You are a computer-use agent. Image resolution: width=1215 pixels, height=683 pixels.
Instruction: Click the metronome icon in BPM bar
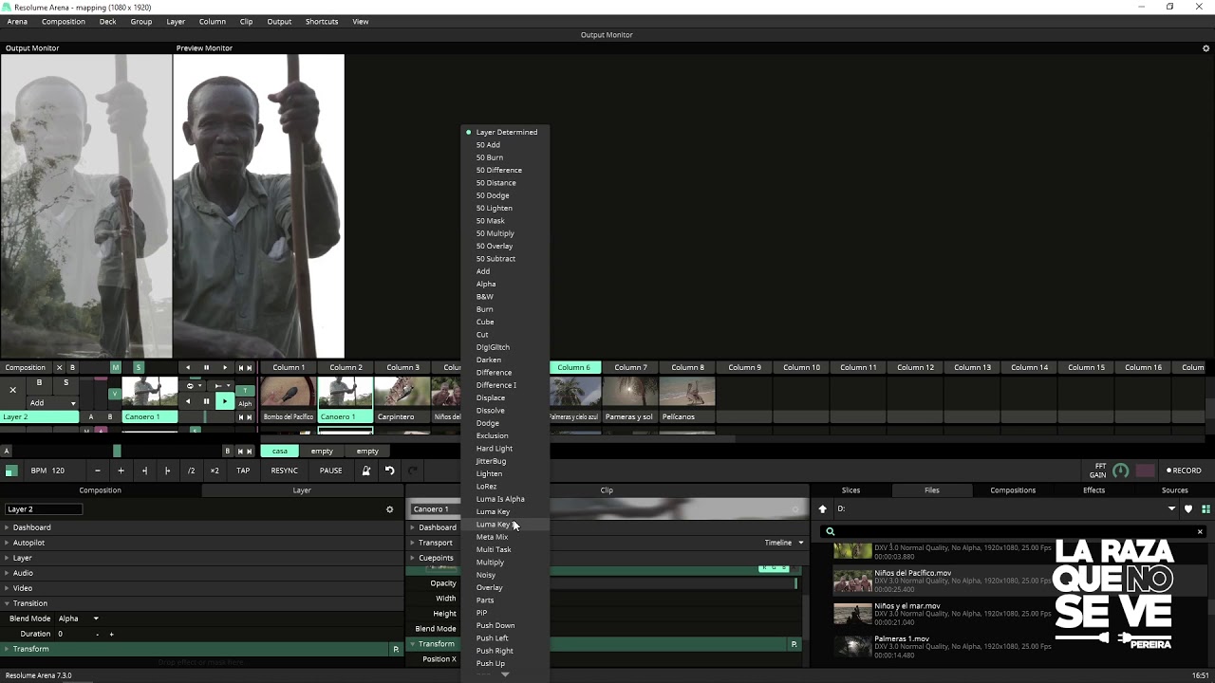point(365,471)
